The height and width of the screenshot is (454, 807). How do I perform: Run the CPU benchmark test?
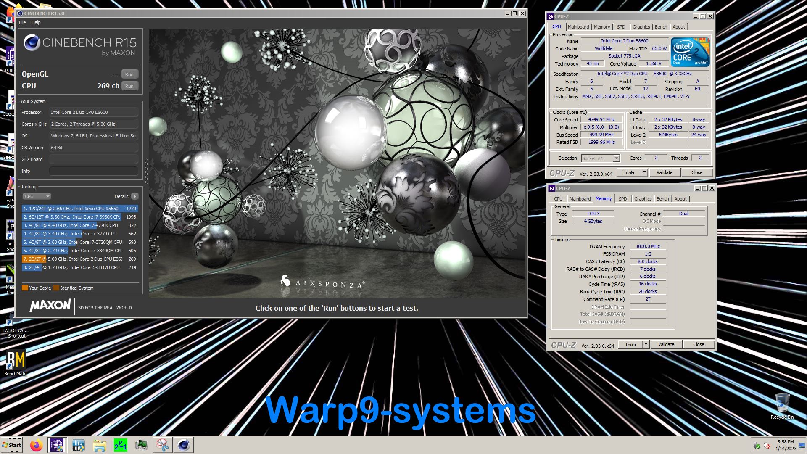(129, 86)
